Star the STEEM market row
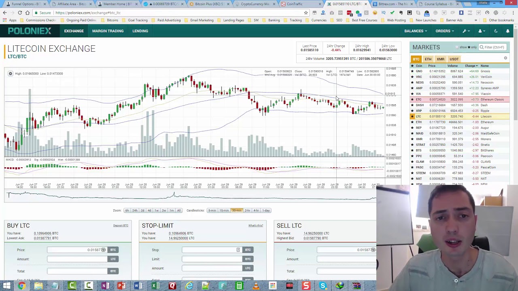The image size is (518, 291). click(x=412, y=173)
